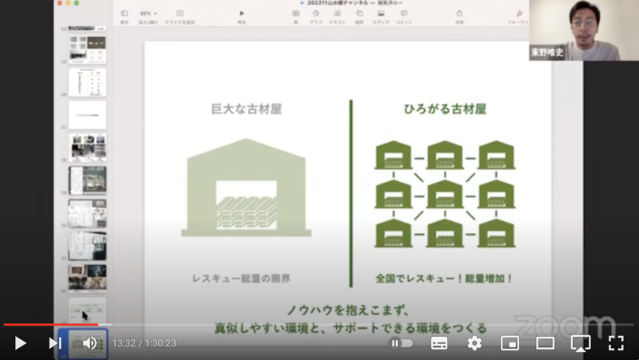
Task: Open Keynote zoom percentage dropdown
Action: (149, 14)
